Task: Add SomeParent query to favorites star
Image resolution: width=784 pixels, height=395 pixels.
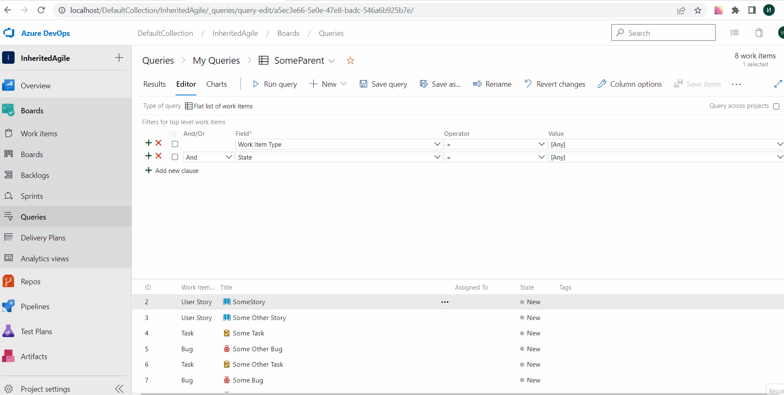Action: tap(350, 61)
